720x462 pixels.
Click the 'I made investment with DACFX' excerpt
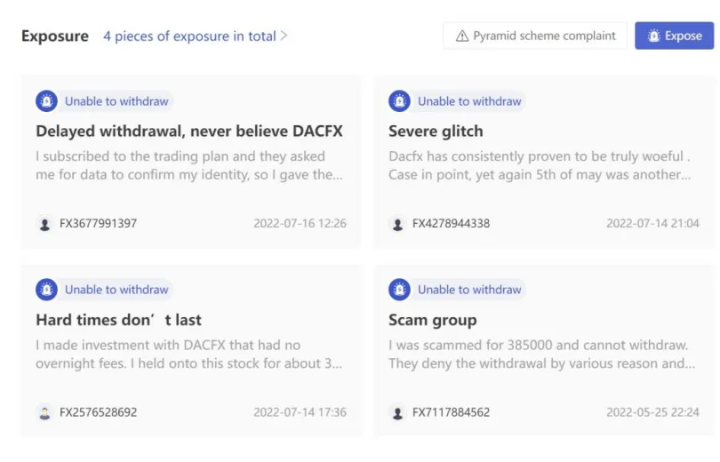188,354
